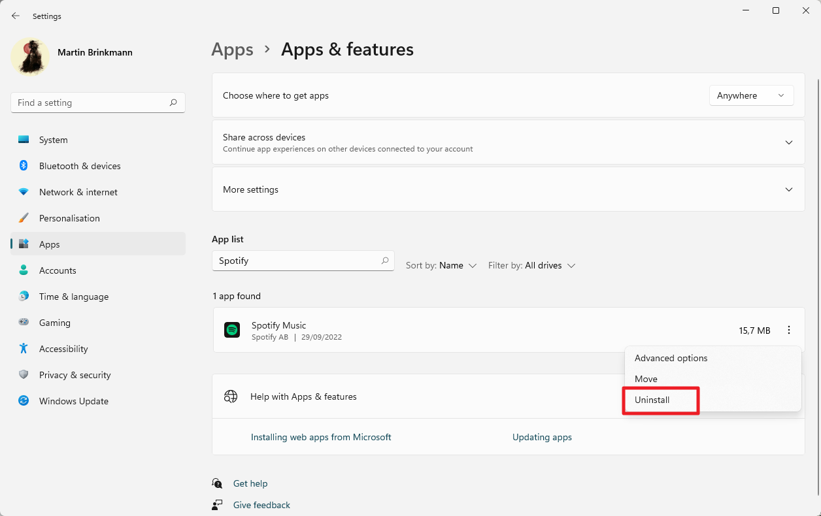Select Gaming label in the sidebar
821x516 pixels.
click(x=54, y=323)
